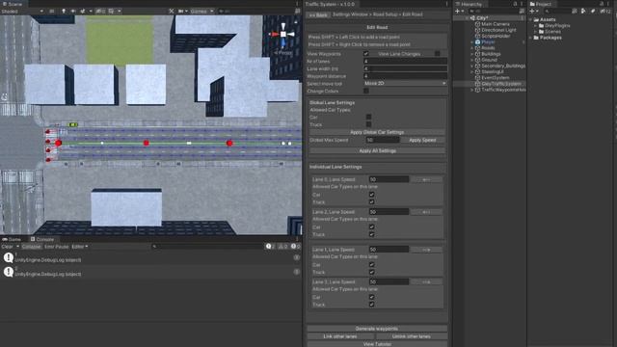This screenshot has height=347, width=617.
Task: Open the Gizmos dropdown
Action: [x=201, y=11]
